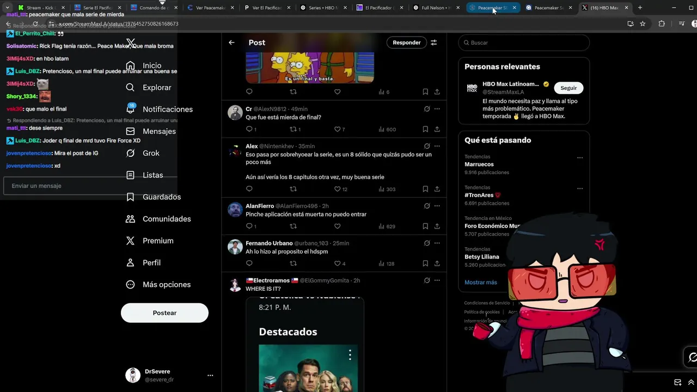The image size is (697, 392).
Task: Open more options on AlanFierro's post
Action: click(437, 206)
